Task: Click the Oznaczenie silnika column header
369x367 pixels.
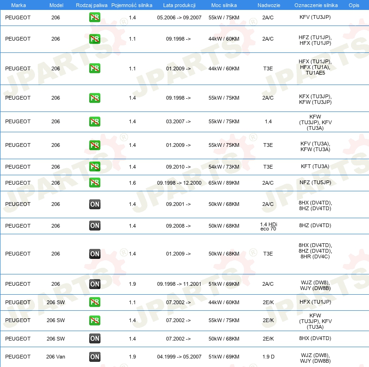Action: coord(316,5)
